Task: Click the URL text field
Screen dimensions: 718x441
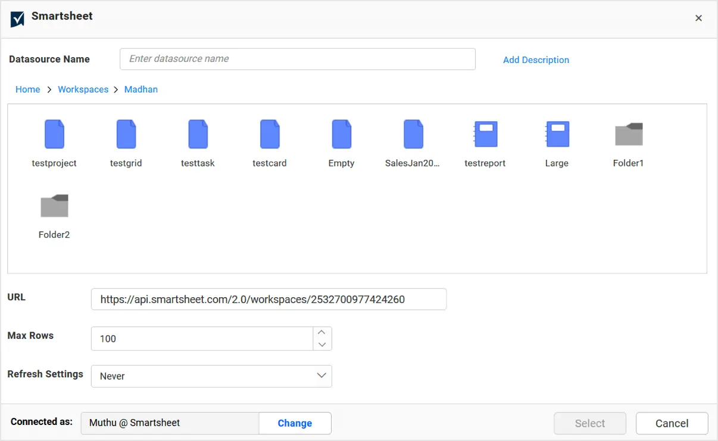Action: (269, 300)
